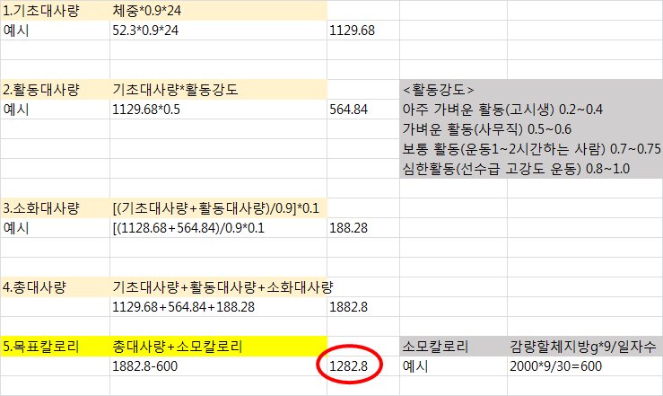
Task: Click '예시' label beside 2000*9/30=600
Action: click(x=453, y=366)
